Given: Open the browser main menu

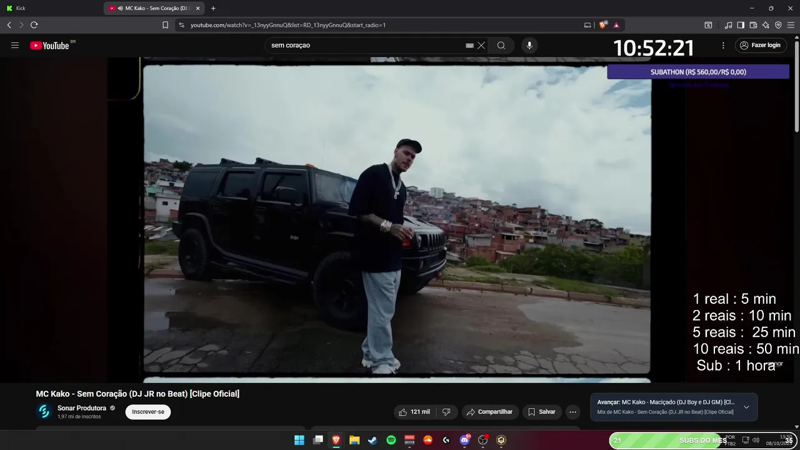Looking at the screenshot, I should tap(791, 25).
